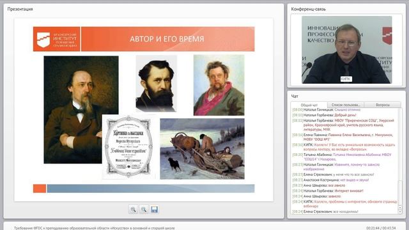Click the winter sled painting
The height and width of the screenshot is (230, 409).
(202, 149)
